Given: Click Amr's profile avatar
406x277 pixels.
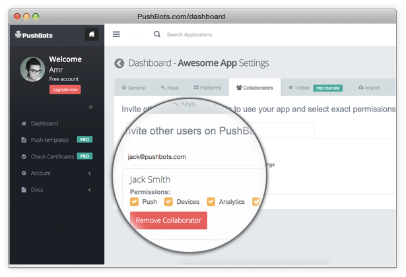Looking at the screenshot, I should click(32, 69).
